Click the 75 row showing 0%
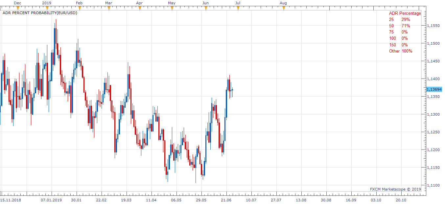This screenshot has height=204, width=445. coord(398,32)
